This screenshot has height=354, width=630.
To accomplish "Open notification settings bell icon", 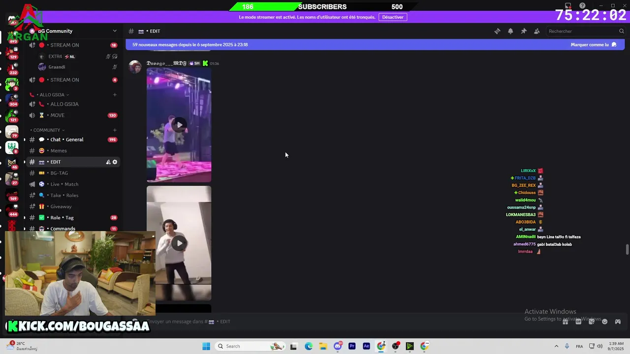I will (x=510, y=31).
